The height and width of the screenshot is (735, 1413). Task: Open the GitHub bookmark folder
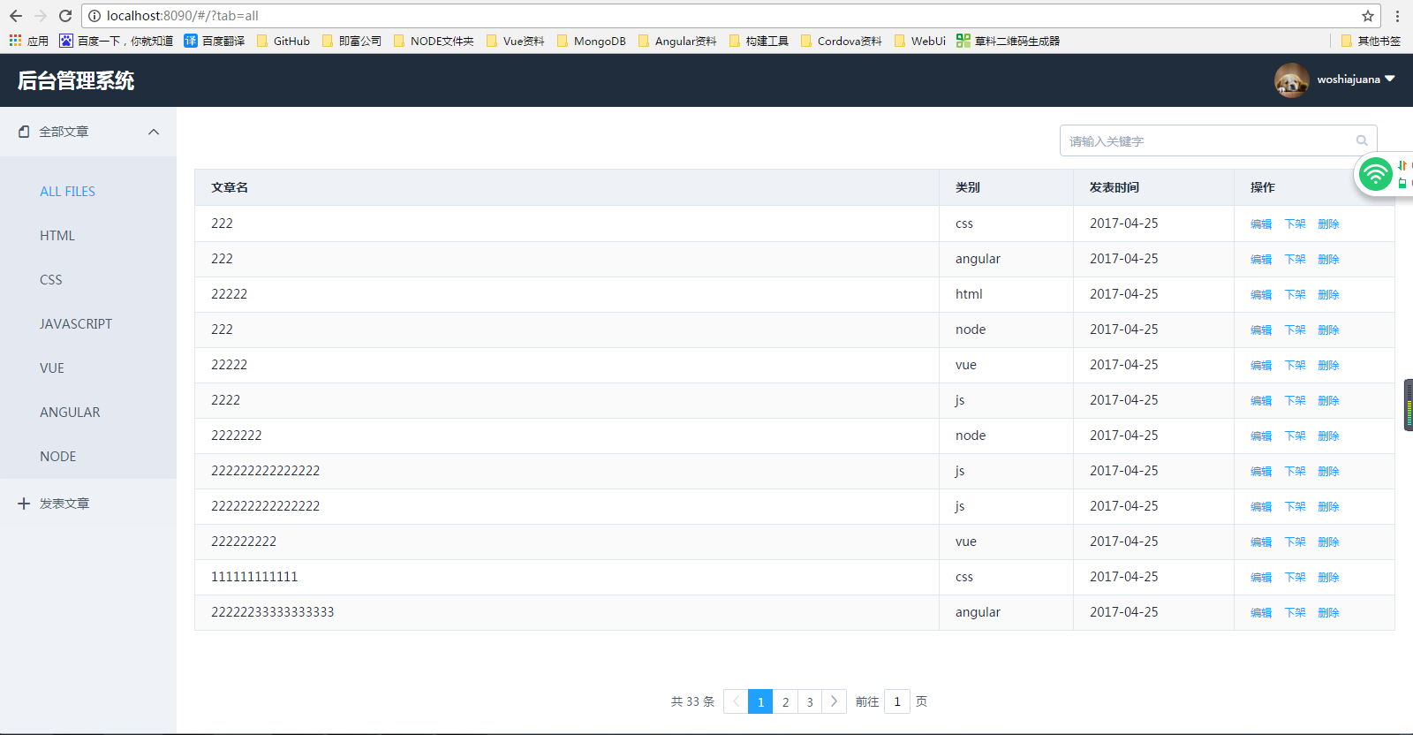click(283, 41)
